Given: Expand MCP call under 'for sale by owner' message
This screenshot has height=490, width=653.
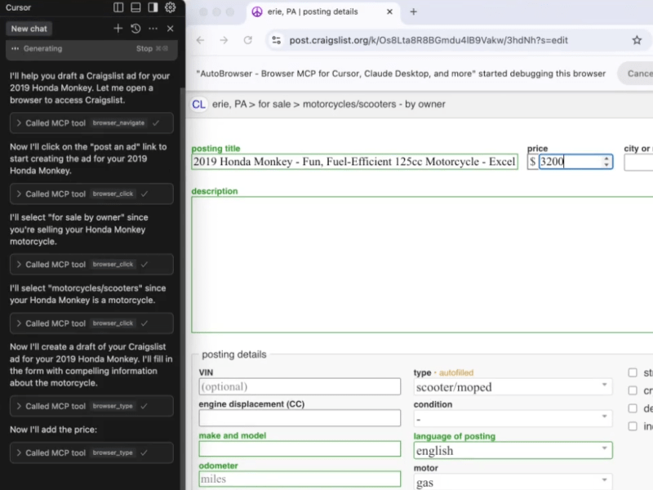Looking at the screenshot, I should [x=91, y=264].
